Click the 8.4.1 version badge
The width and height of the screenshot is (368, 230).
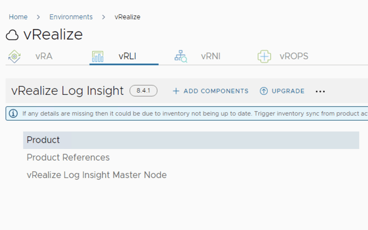coord(143,91)
